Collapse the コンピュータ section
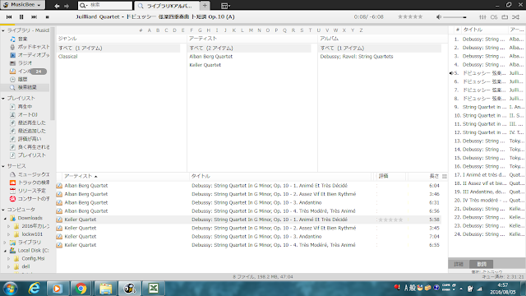526x296 pixels. pos(3,210)
